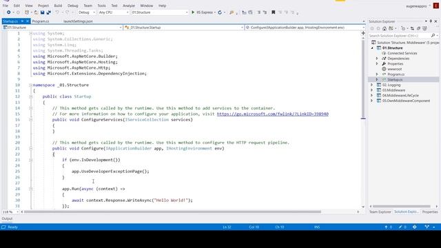Open the Debug menu
441x248 pixels.
tap(73, 6)
